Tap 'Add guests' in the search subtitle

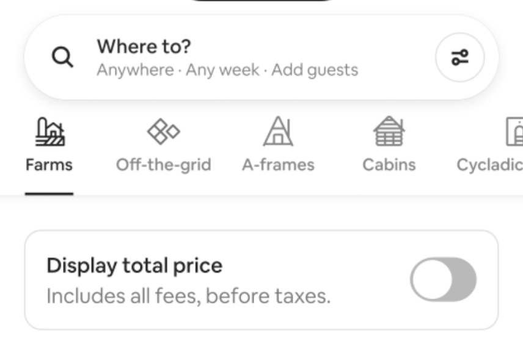(314, 70)
